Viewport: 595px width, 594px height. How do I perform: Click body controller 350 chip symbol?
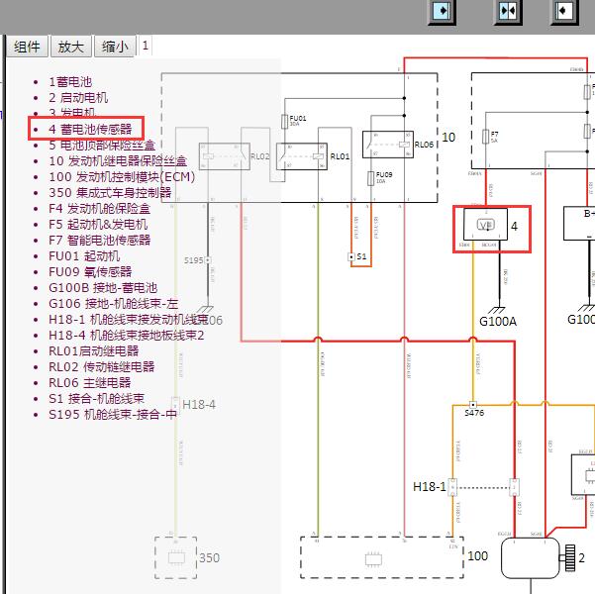coord(176,557)
